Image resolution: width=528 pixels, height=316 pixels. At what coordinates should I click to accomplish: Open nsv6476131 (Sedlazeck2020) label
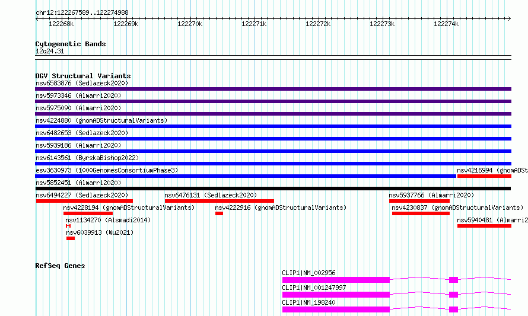click(211, 195)
